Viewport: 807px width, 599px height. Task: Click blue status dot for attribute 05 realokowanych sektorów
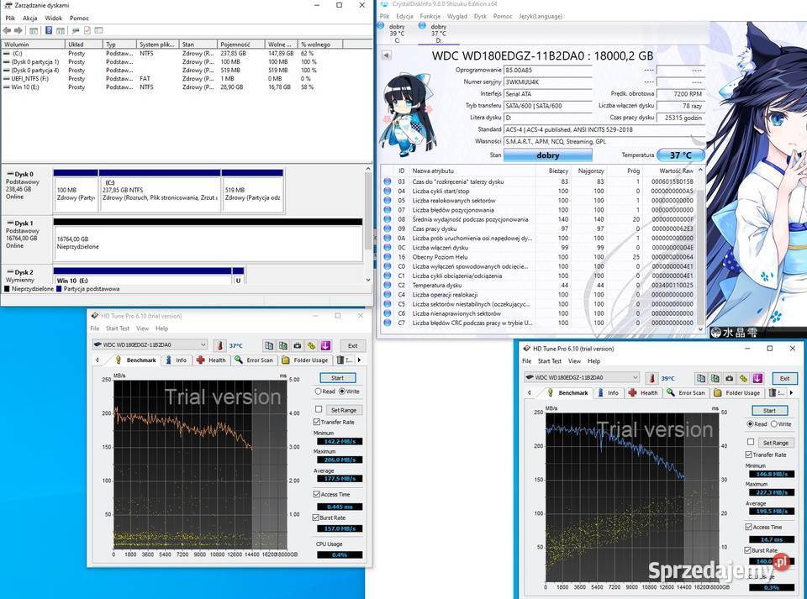[387, 201]
